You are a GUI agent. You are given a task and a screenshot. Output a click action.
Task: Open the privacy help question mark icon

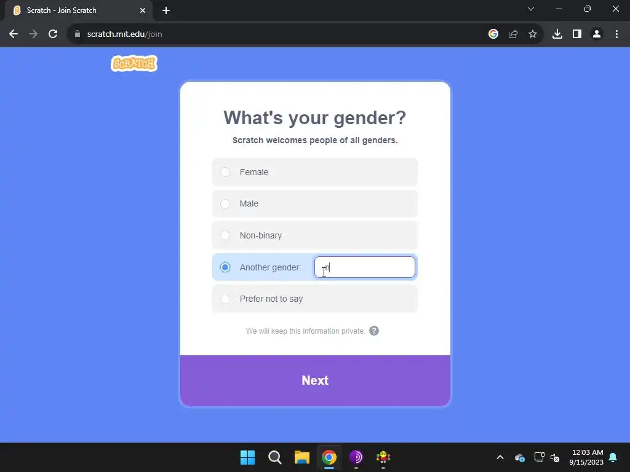tap(374, 331)
